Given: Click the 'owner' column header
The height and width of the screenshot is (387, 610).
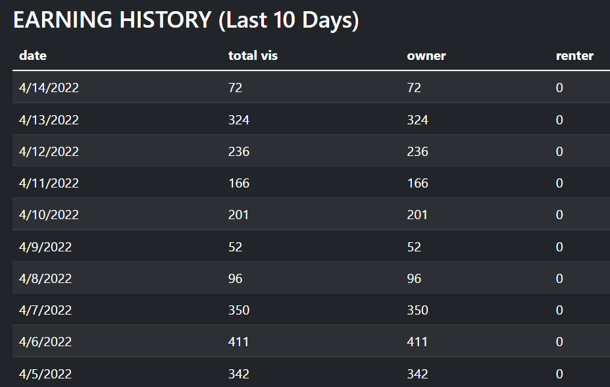Looking at the screenshot, I should point(426,56).
